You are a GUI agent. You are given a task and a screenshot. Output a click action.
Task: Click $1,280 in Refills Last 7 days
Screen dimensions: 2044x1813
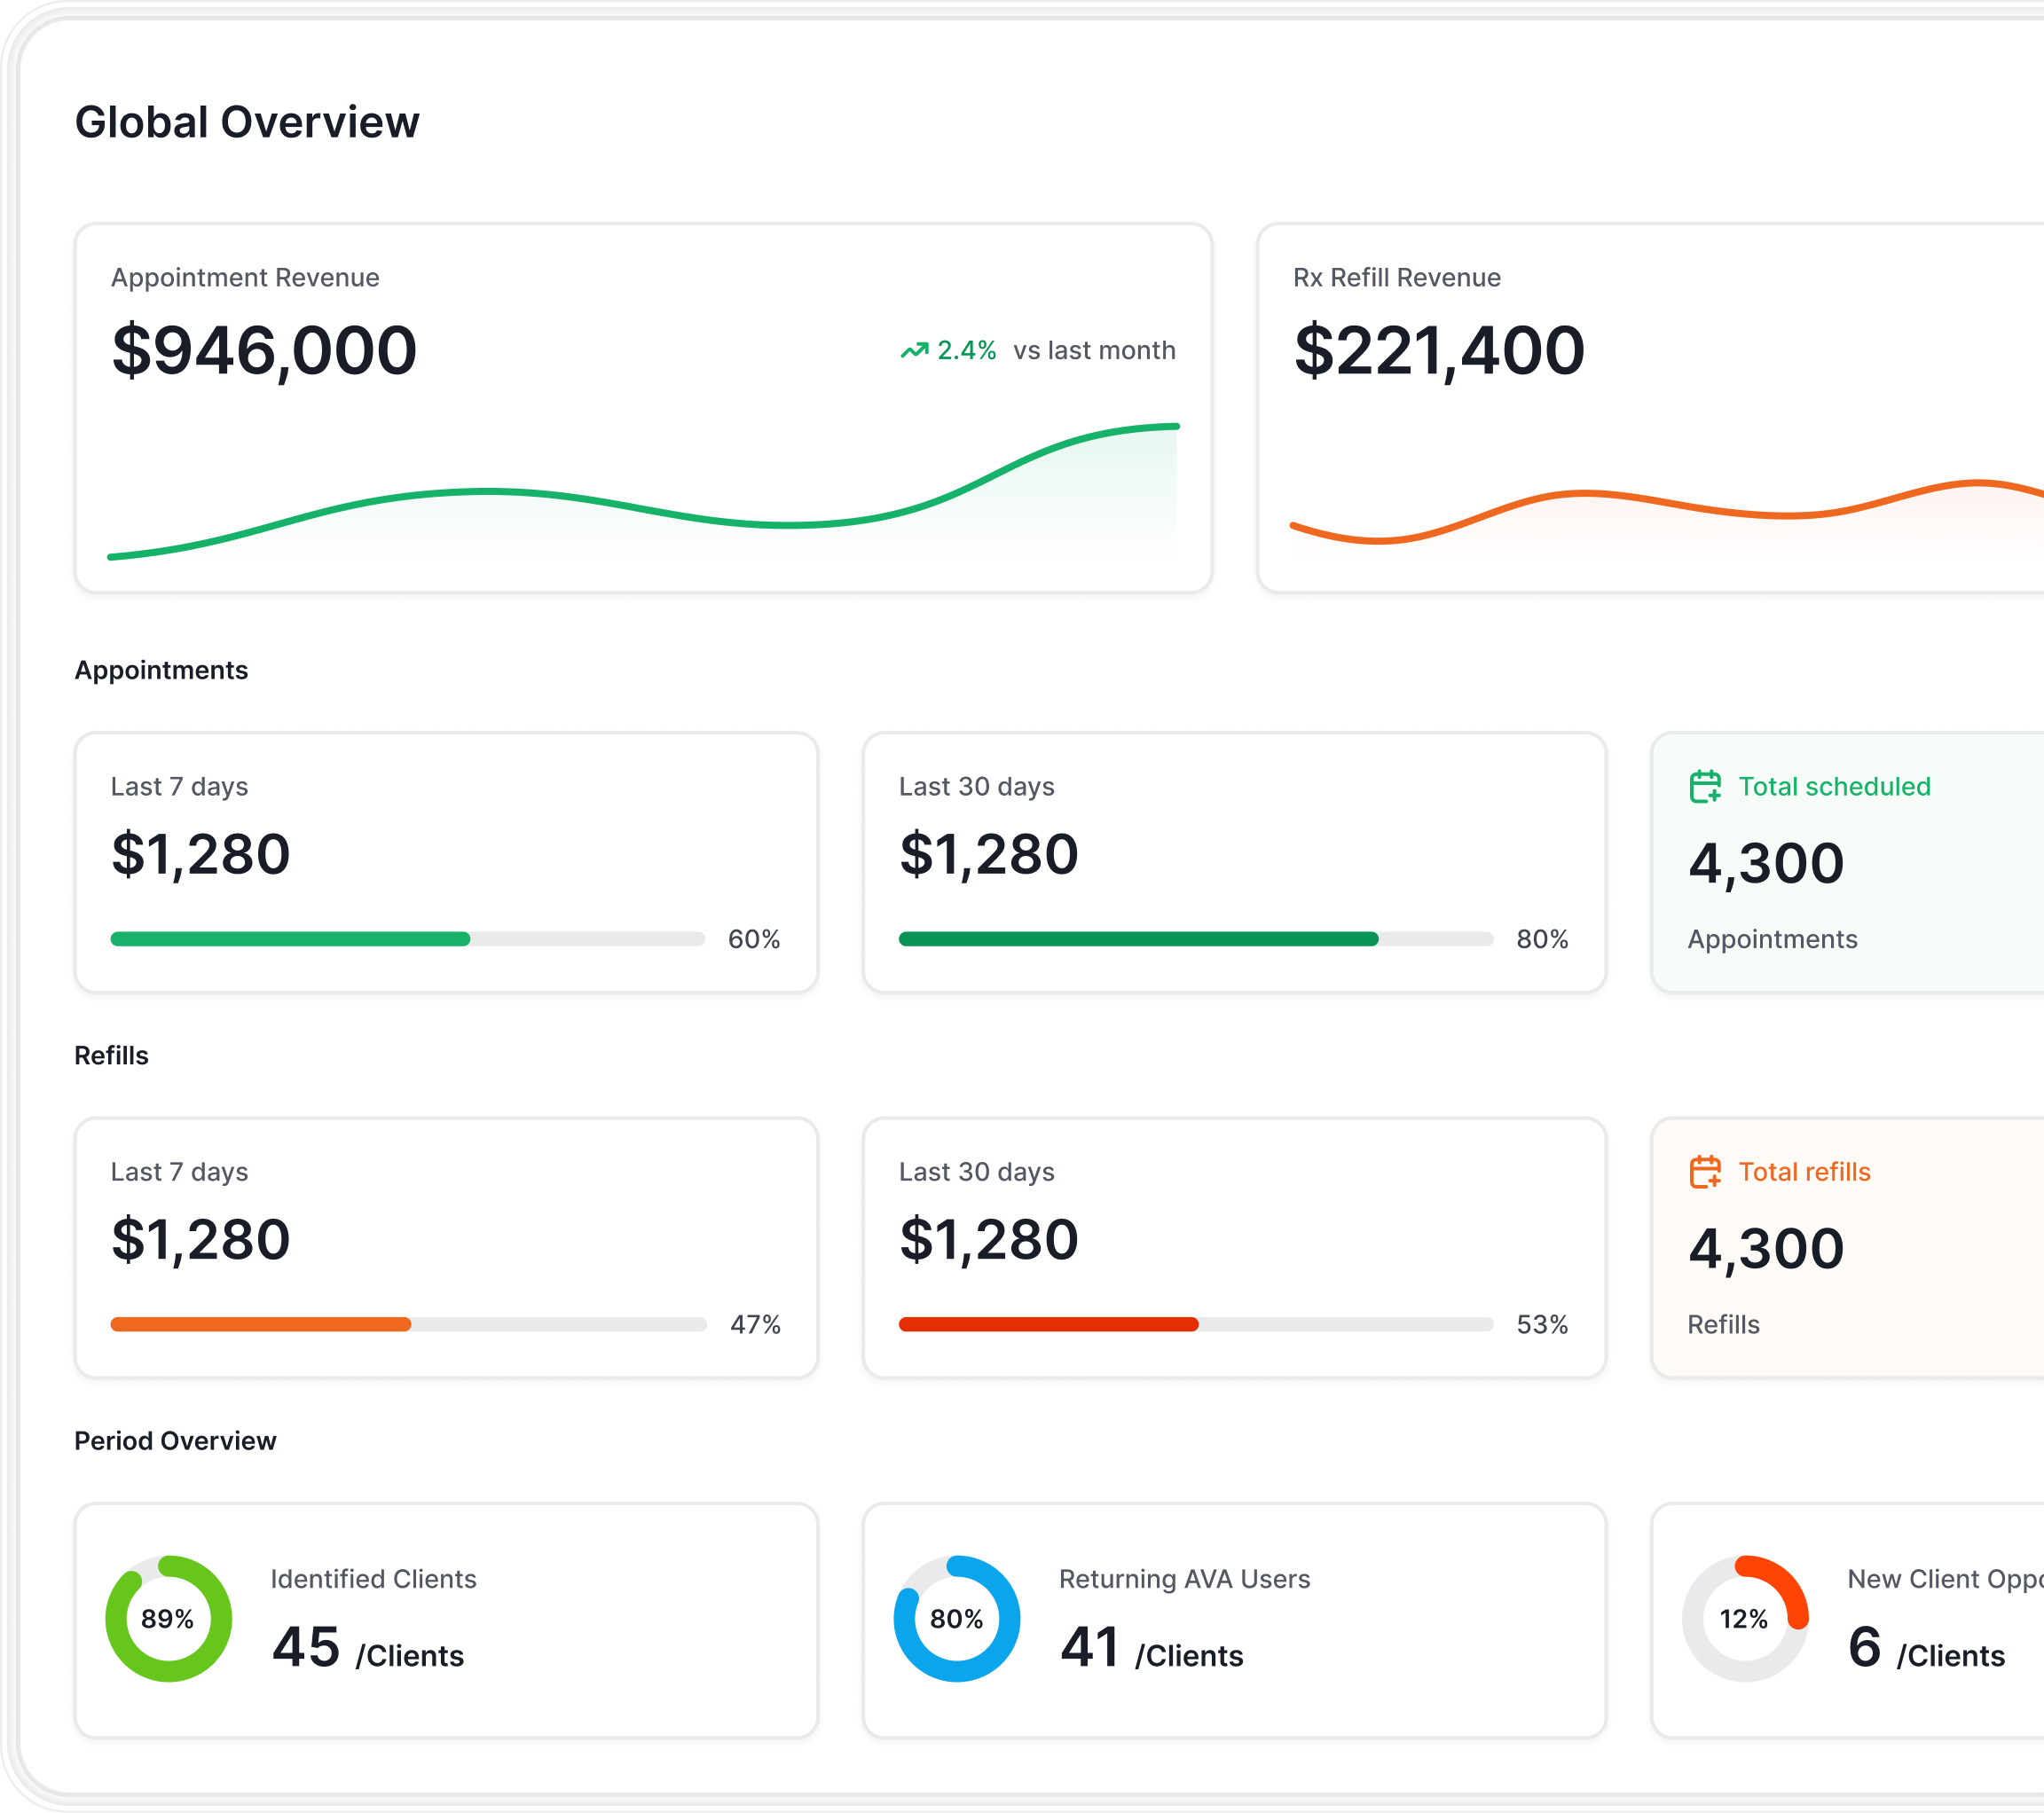click(x=201, y=1239)
